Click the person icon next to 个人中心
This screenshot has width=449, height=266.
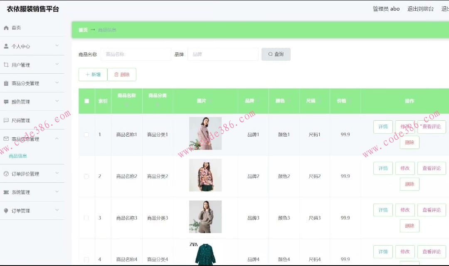coord(6,46)
